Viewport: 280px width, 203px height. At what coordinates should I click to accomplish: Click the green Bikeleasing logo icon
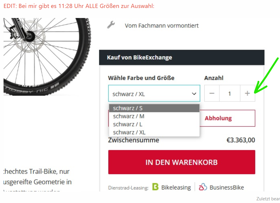click(155, 187)
